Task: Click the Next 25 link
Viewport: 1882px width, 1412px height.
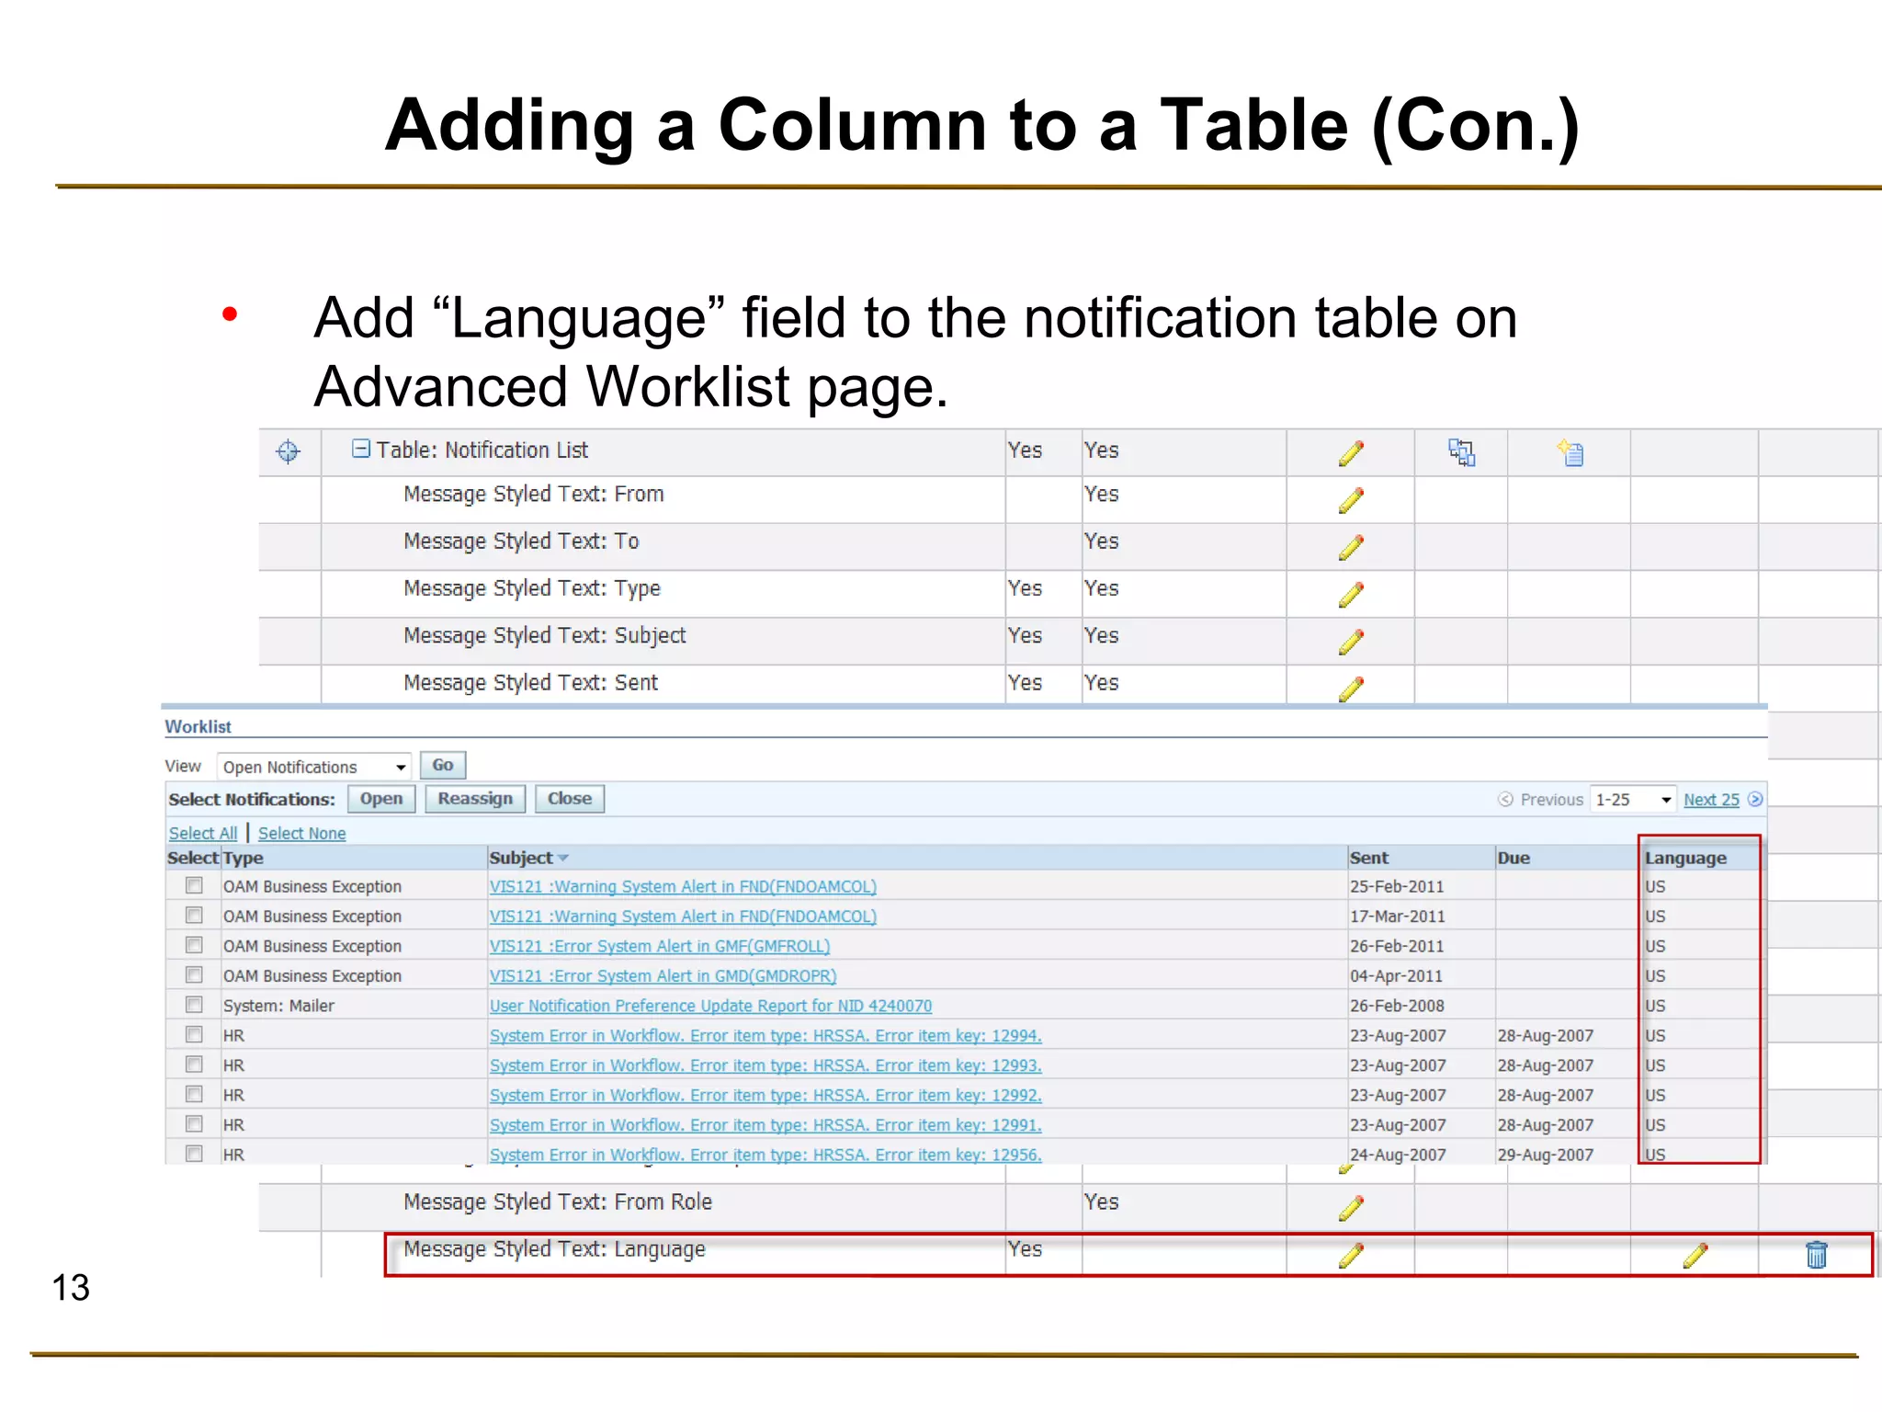Action: [x=1711, y=800]
